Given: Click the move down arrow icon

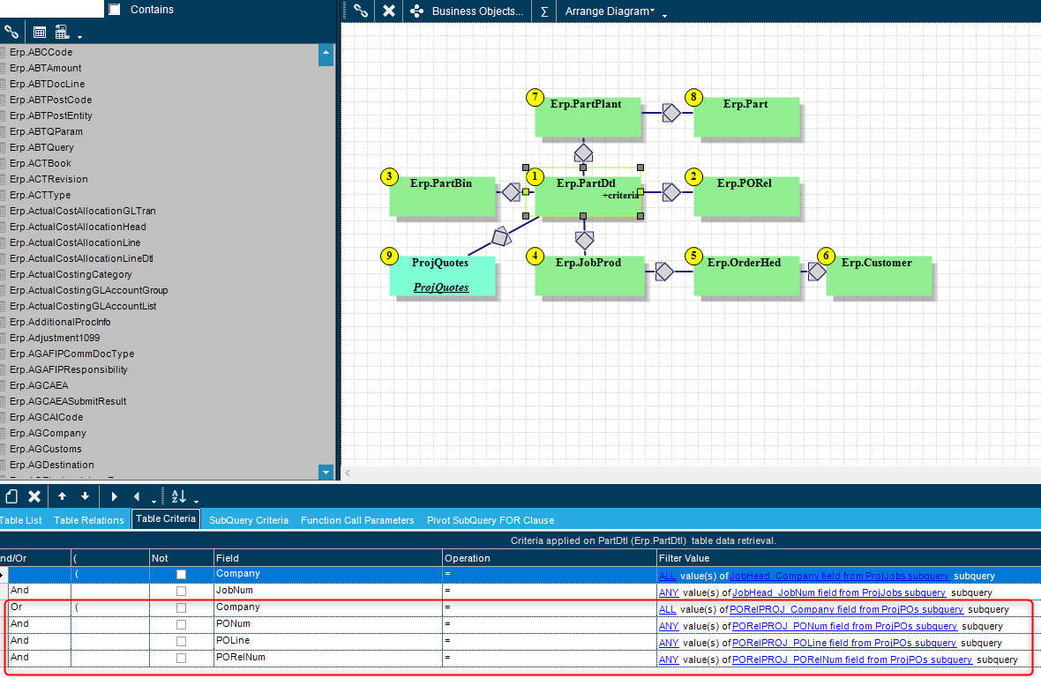Looking at the screenshot, I should [x=85, y=496].
